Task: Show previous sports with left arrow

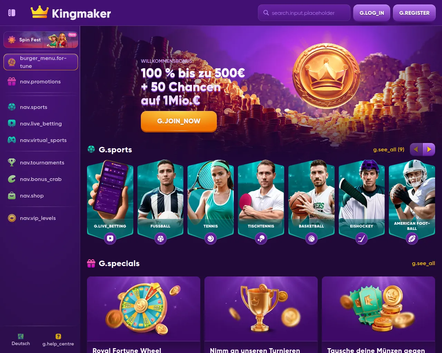Action: coord(416,149)
